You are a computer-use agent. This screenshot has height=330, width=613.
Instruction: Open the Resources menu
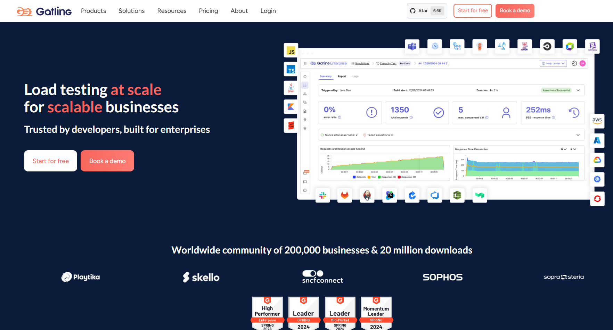(172, 11)
